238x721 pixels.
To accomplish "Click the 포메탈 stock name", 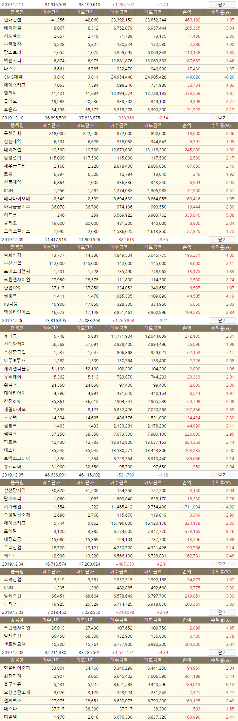I will click(x=10, y=531).
